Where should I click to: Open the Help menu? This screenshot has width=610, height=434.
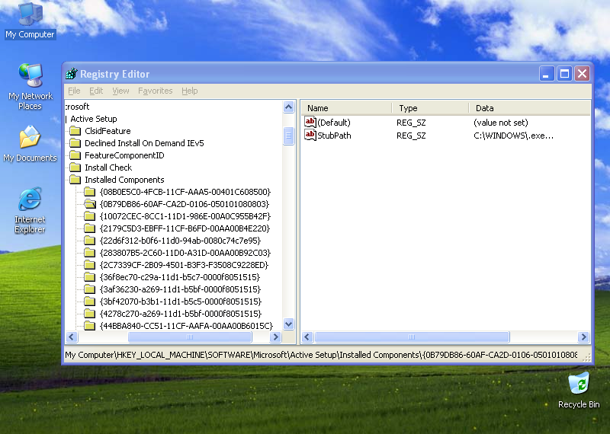189,91
